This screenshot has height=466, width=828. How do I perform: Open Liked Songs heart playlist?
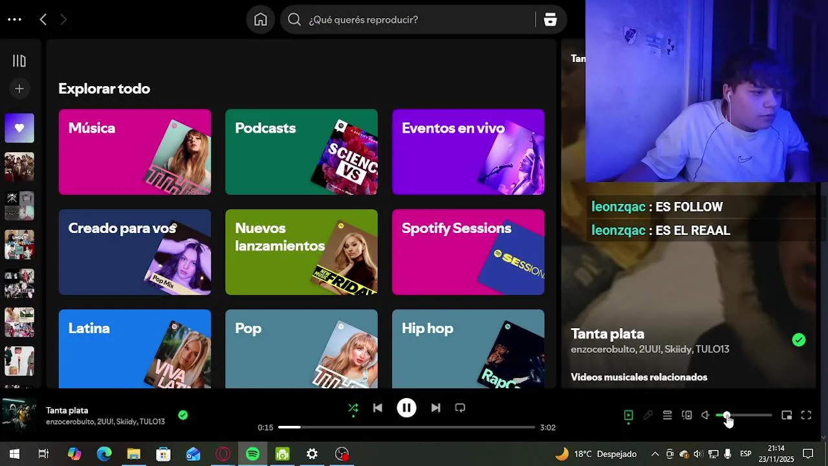click(x=19, y=128)
